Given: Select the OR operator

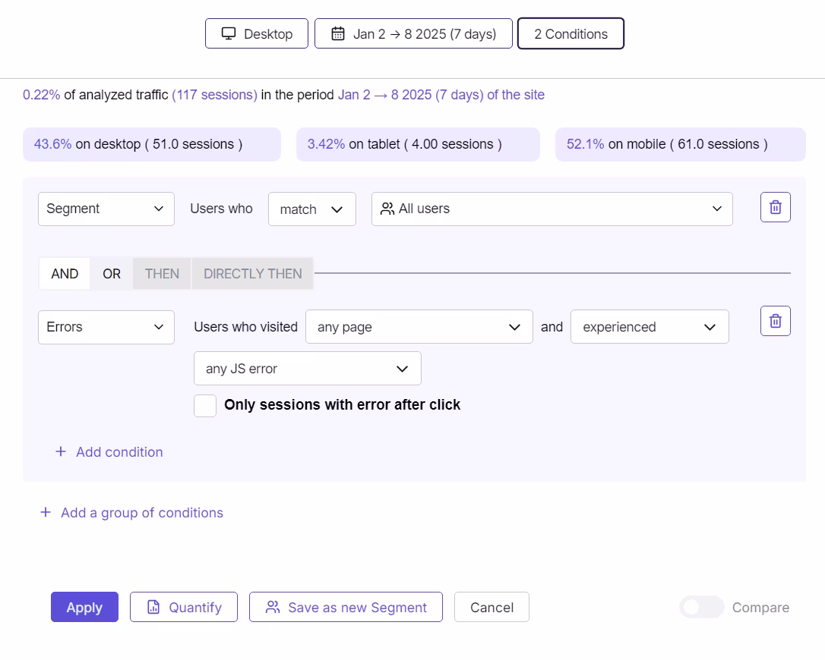Looking at the screenshot, I should [x=112, y=273].
